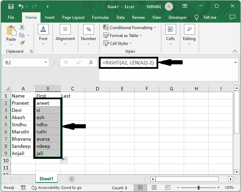The height and width of the screenshot is (192, 241).
Task: Click the Copy icon
Action: click(x=22, y=35)
